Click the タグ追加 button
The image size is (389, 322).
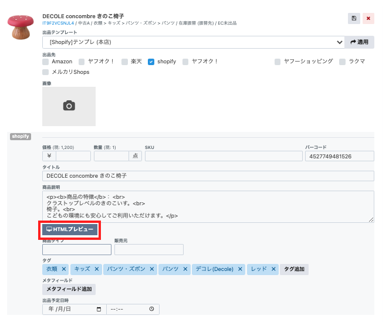294,269
